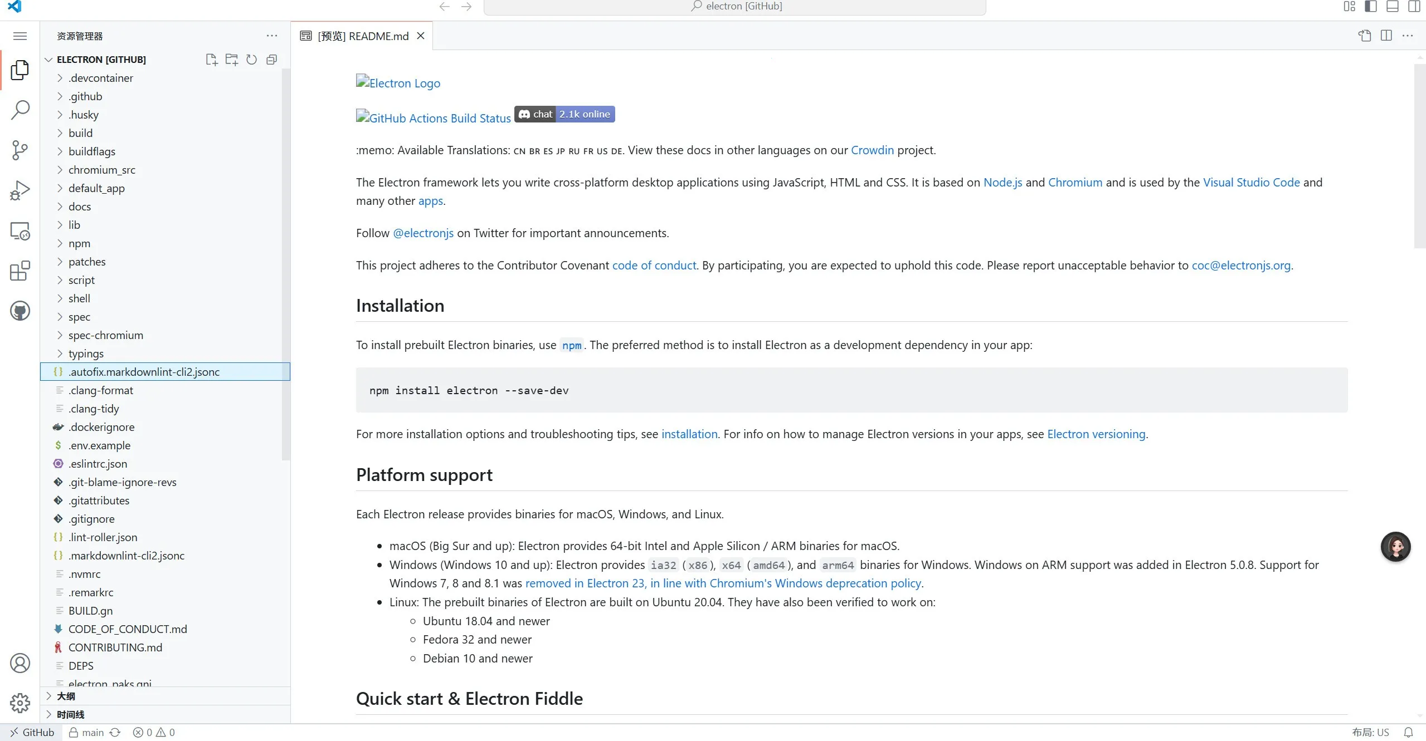The width and height of the screenshot is (1426, 741).
Task: Switch to the README.md preview tab
Action: [x=362, y=36]
